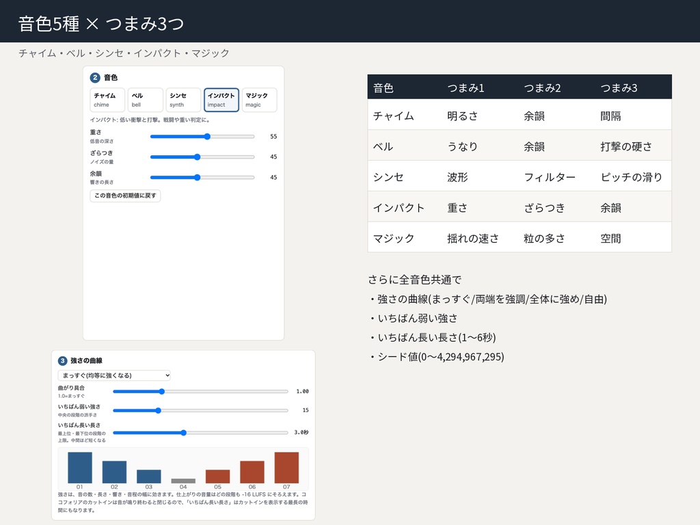This screenshot has width=700, height=525.
Task: Click bar 02 in the strength chart
Action: tap(114, 472)
